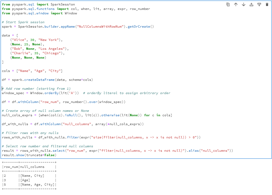Click the ("Alice", 30, "New York") tuple

click(36, 40)
